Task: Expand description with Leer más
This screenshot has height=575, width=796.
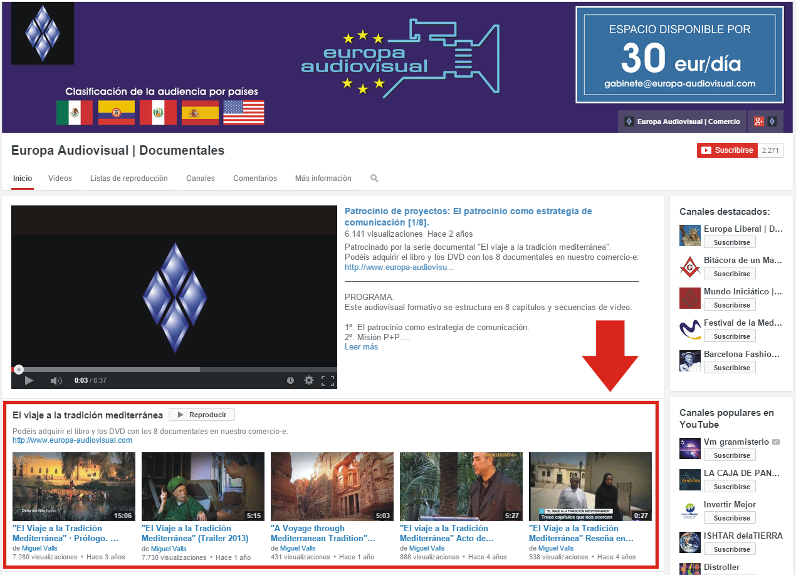Action: [x=362, y=347]
